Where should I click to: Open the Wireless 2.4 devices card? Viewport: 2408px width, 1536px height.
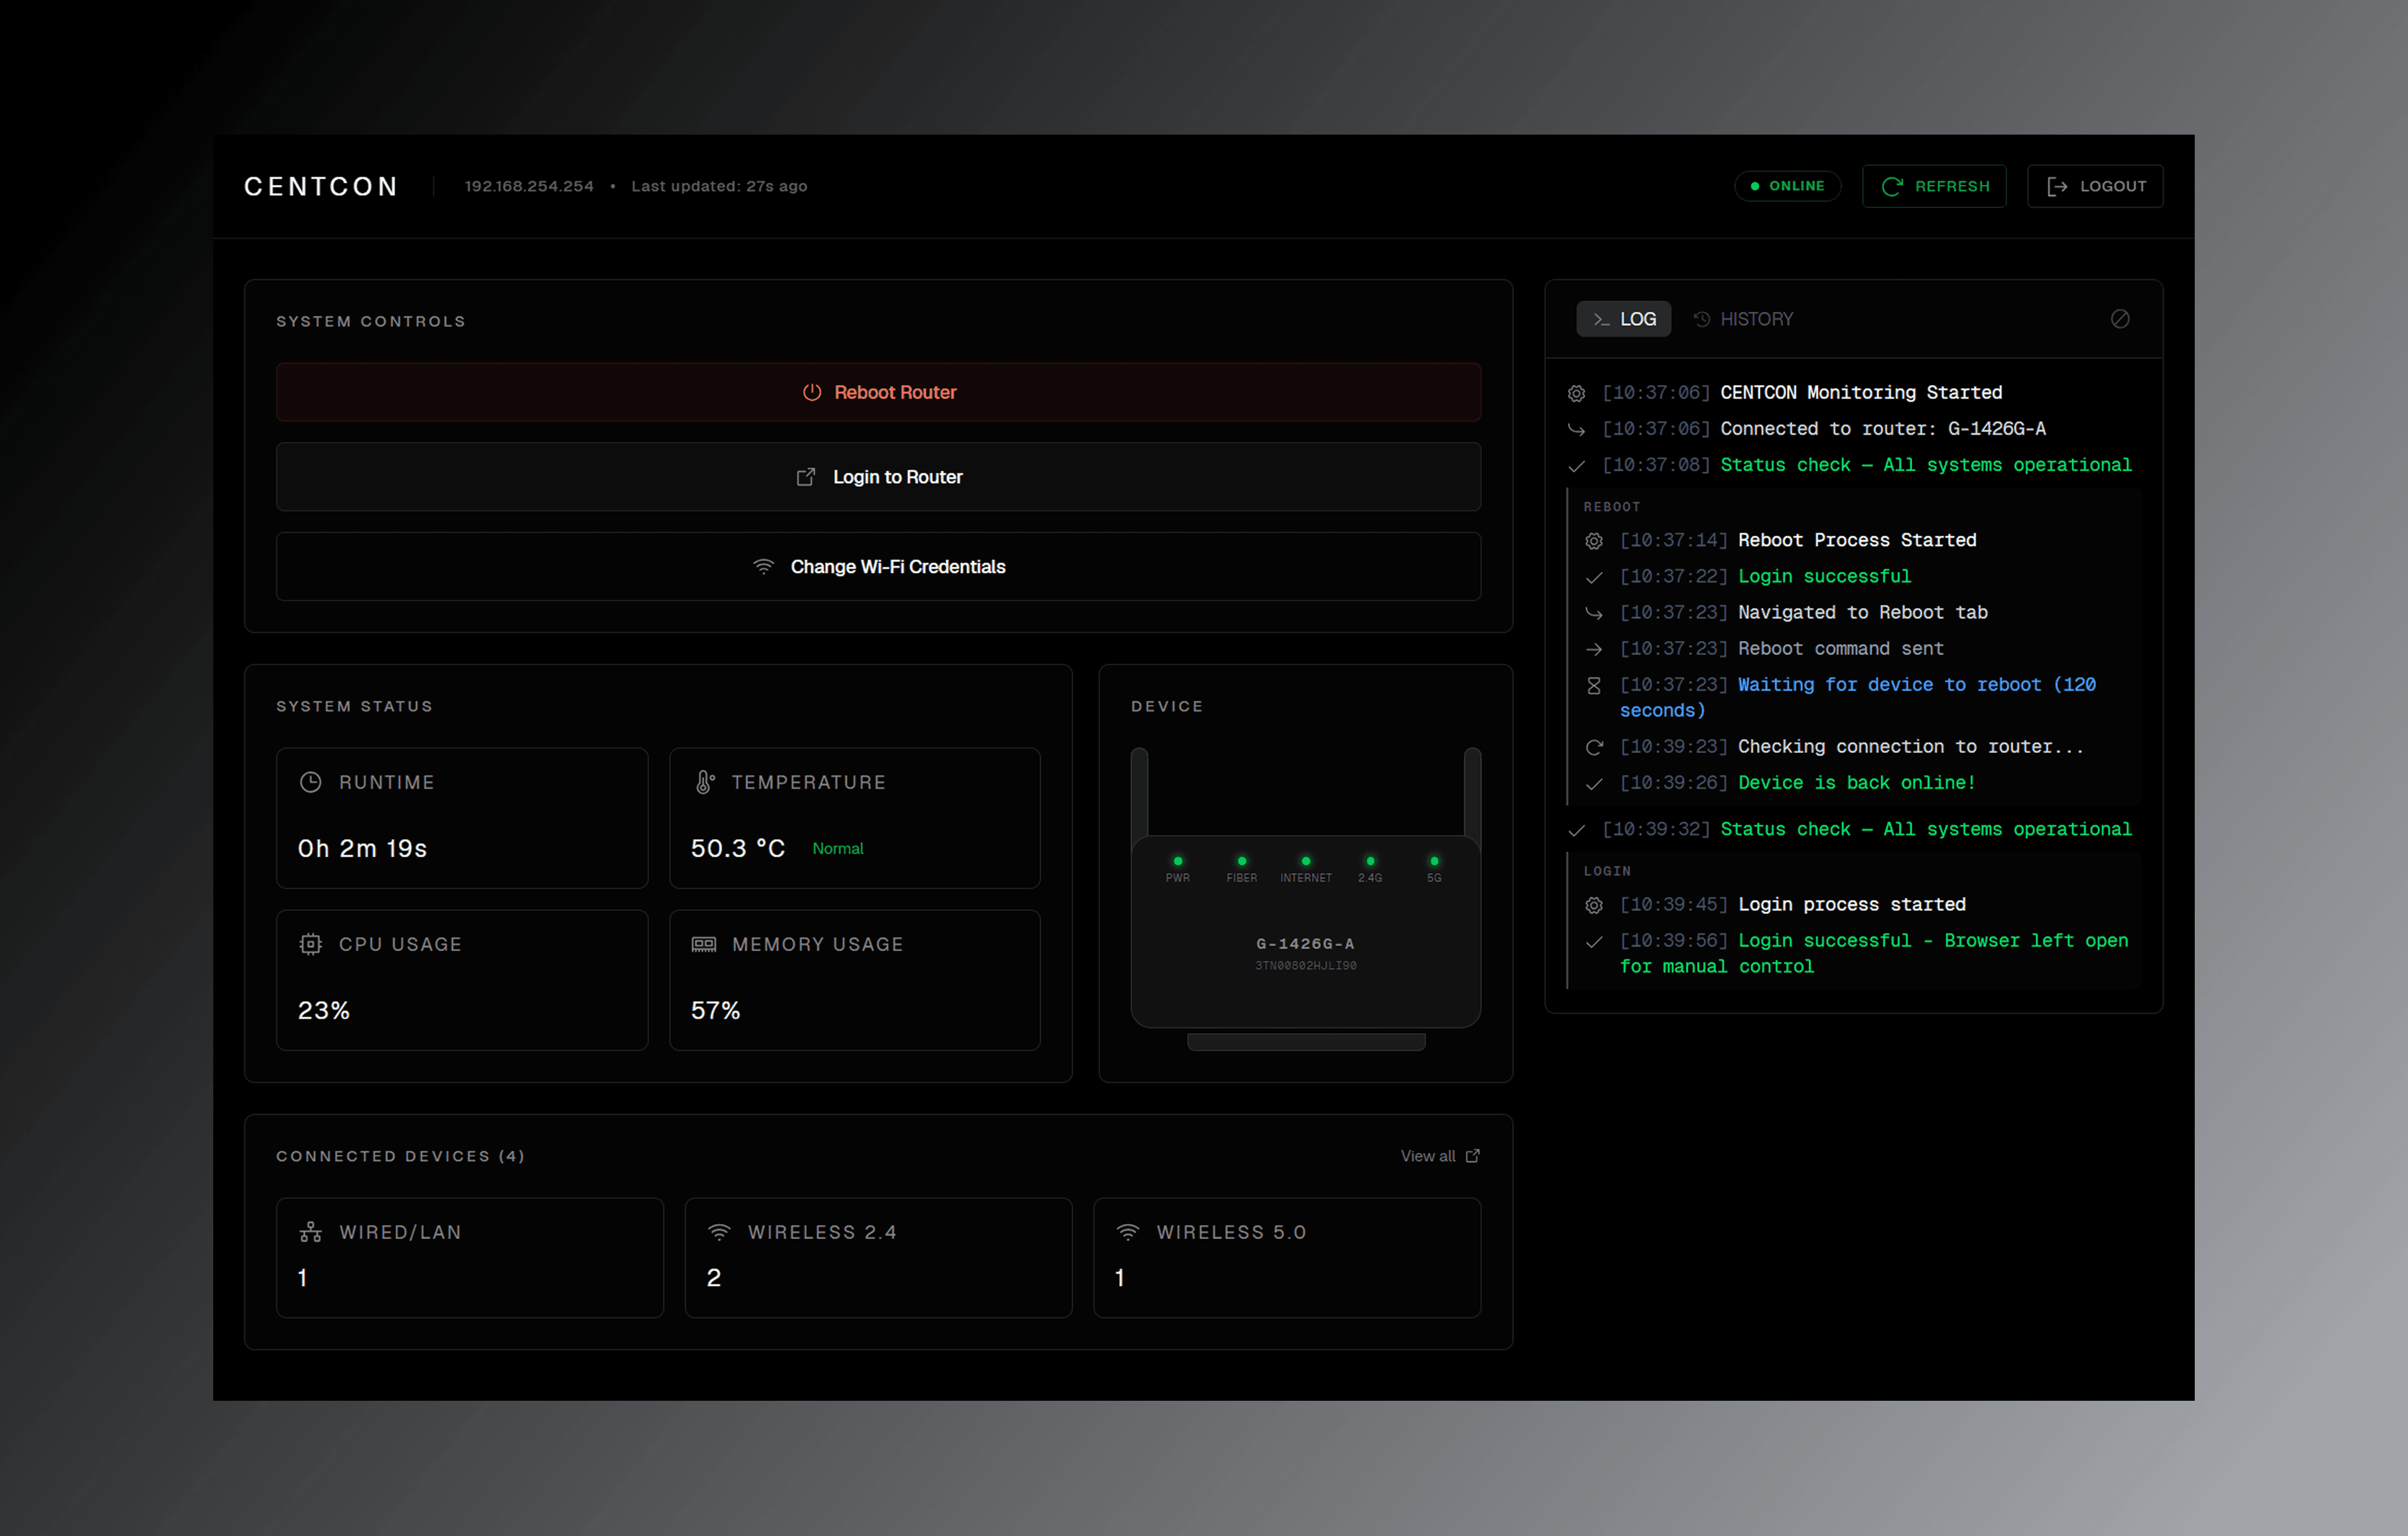tap(878, 1258)
